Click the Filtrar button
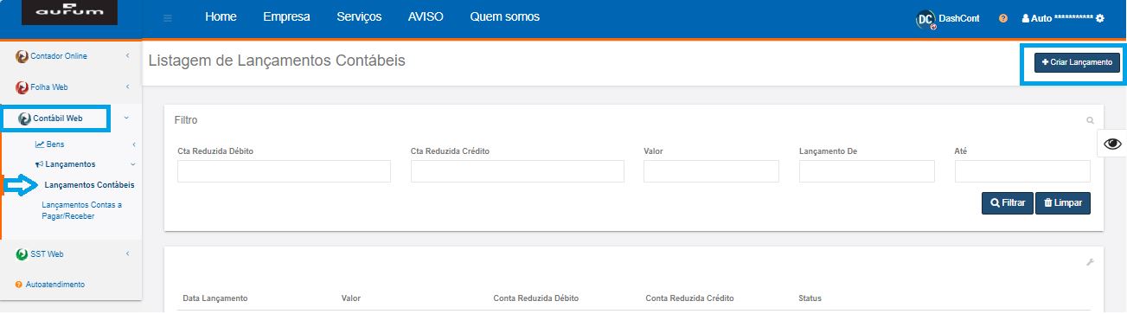 pos(1008,203)
